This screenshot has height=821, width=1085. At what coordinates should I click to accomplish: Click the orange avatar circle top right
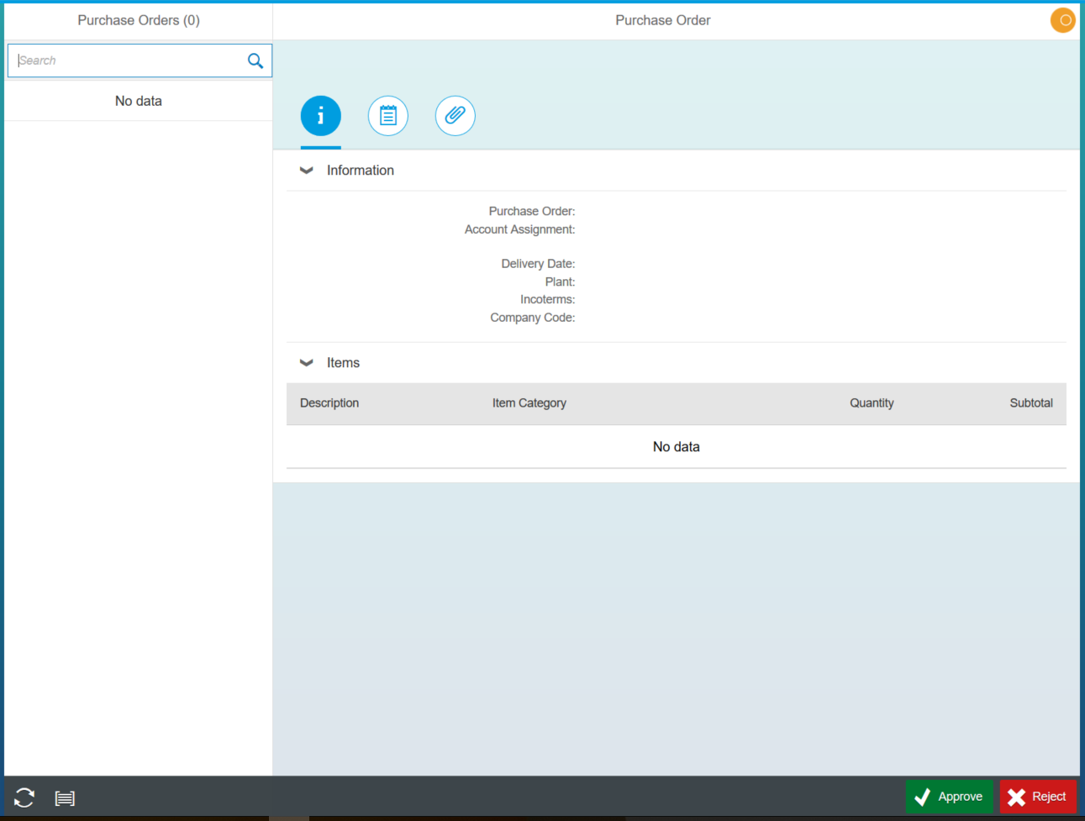[x=1062, y=19]
